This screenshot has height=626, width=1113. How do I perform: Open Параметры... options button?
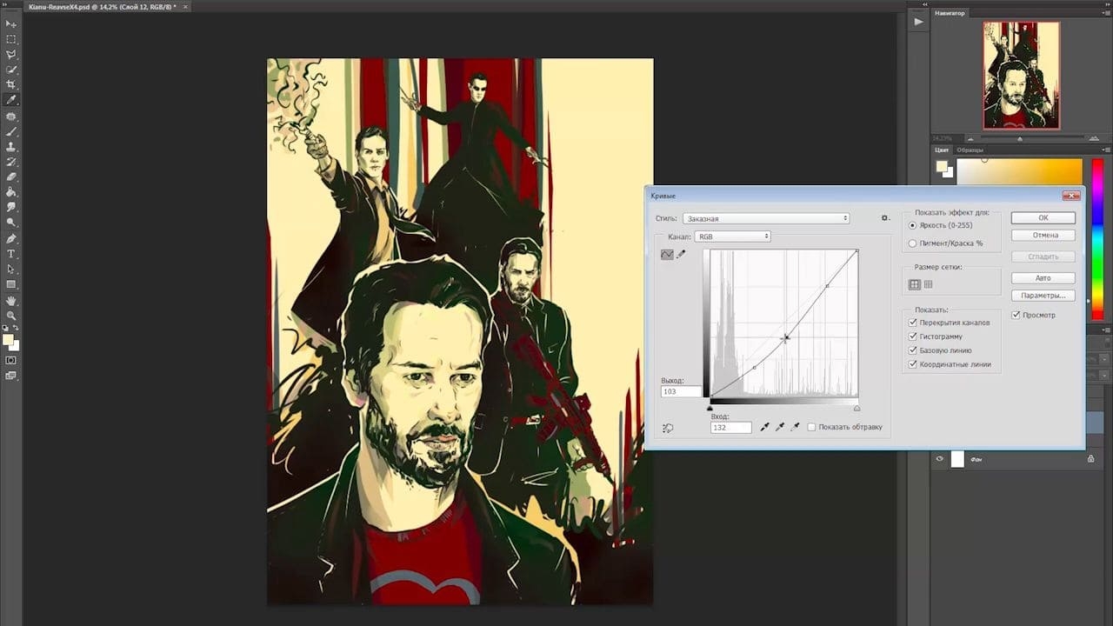1043,296
